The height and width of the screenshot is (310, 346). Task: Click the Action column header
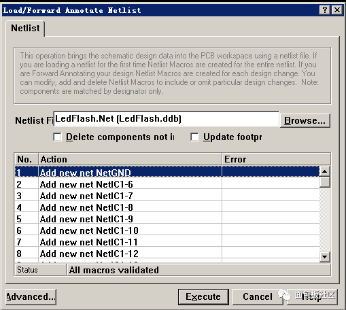click(130, 159)
